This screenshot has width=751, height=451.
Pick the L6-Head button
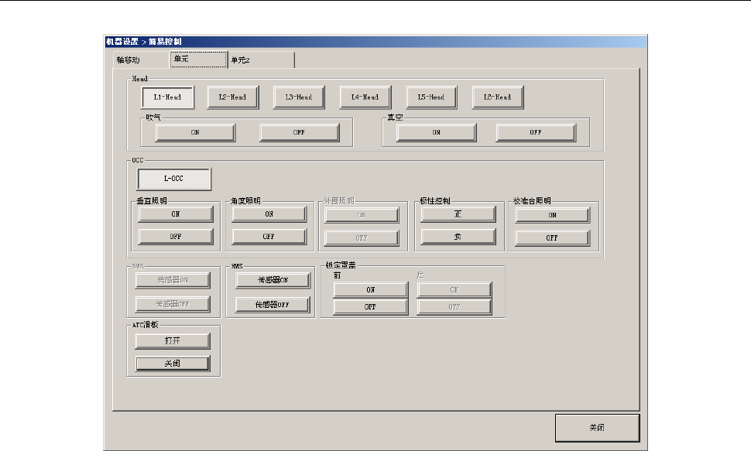click(498, 97)
